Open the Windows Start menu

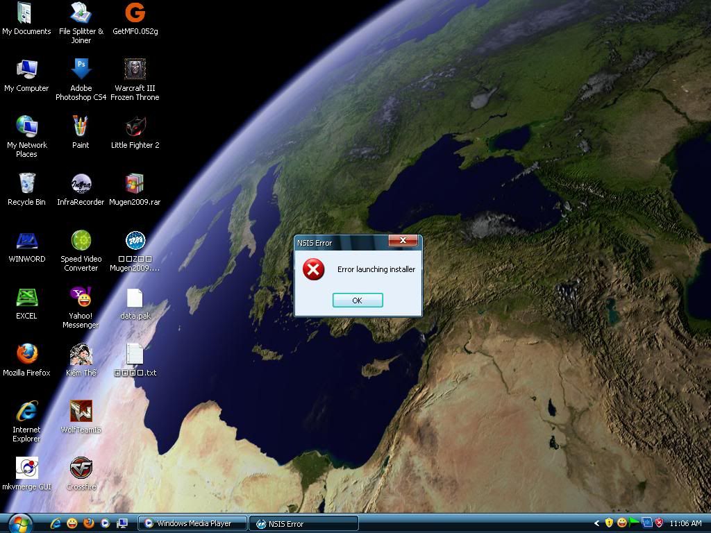coord(20,523)
